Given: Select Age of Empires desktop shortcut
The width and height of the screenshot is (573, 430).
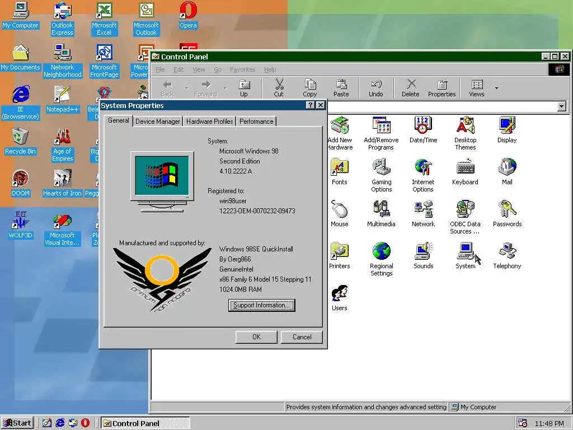Looking at the screenshot, I should 62,145.
